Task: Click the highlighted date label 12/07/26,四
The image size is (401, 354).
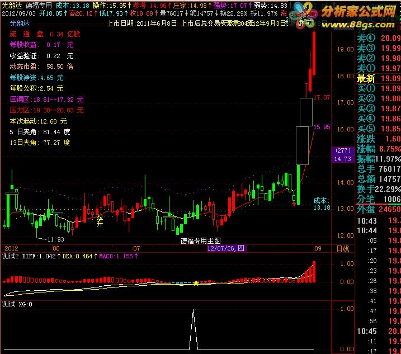Action: coord(226,248)
